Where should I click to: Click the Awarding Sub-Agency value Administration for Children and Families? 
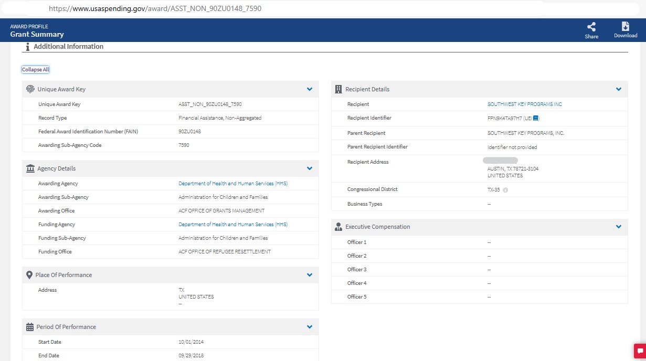pos(223,197)
